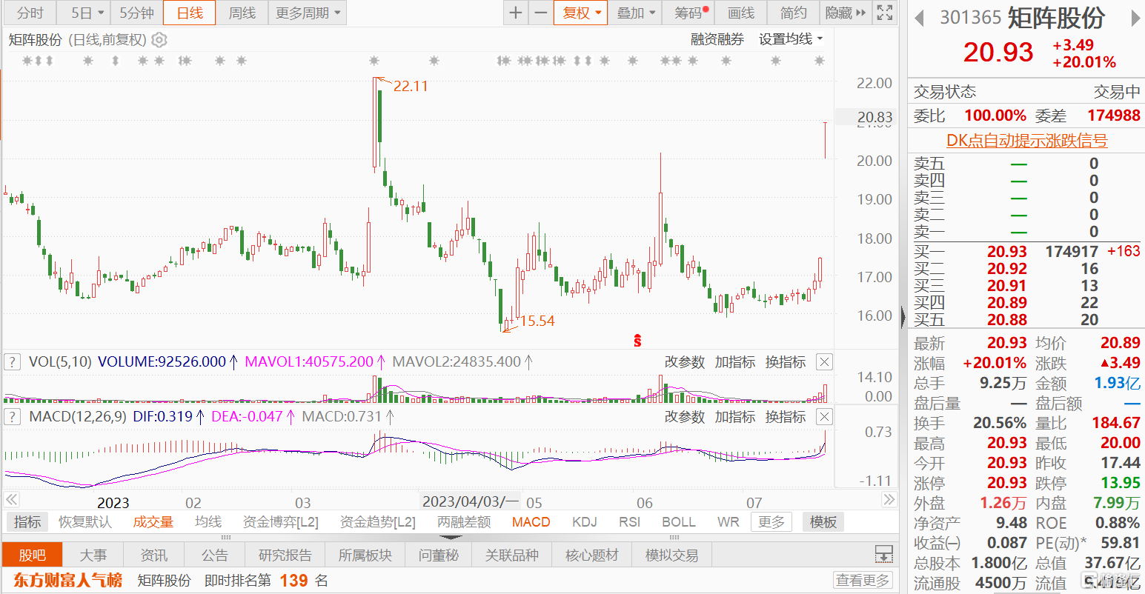Jump to latest data on timeline
This screenshot has height=594, width=1145.
pyautogui.click(x=889, y=501)
